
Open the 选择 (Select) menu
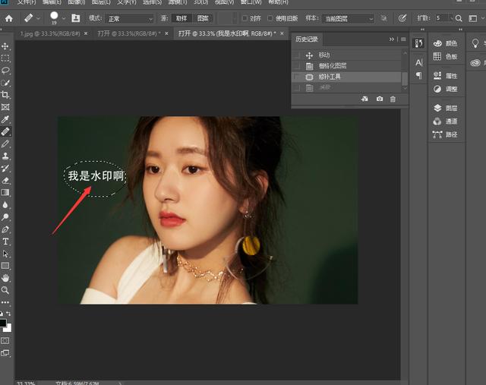click(152, 2)
